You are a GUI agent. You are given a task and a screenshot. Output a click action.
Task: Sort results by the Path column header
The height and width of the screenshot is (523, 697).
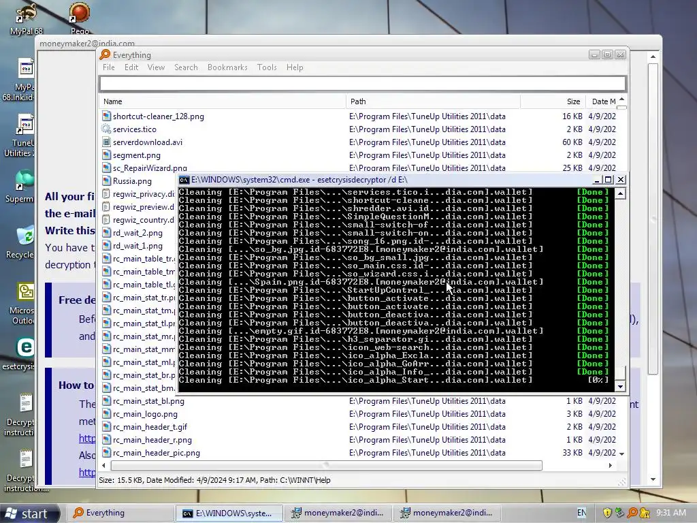(x=433, y=101)
